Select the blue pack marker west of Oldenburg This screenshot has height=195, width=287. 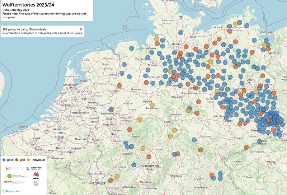pos(124,65)
